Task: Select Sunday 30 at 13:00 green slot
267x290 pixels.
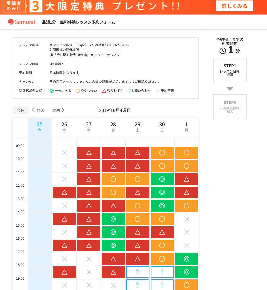Action: pos(162,206)
